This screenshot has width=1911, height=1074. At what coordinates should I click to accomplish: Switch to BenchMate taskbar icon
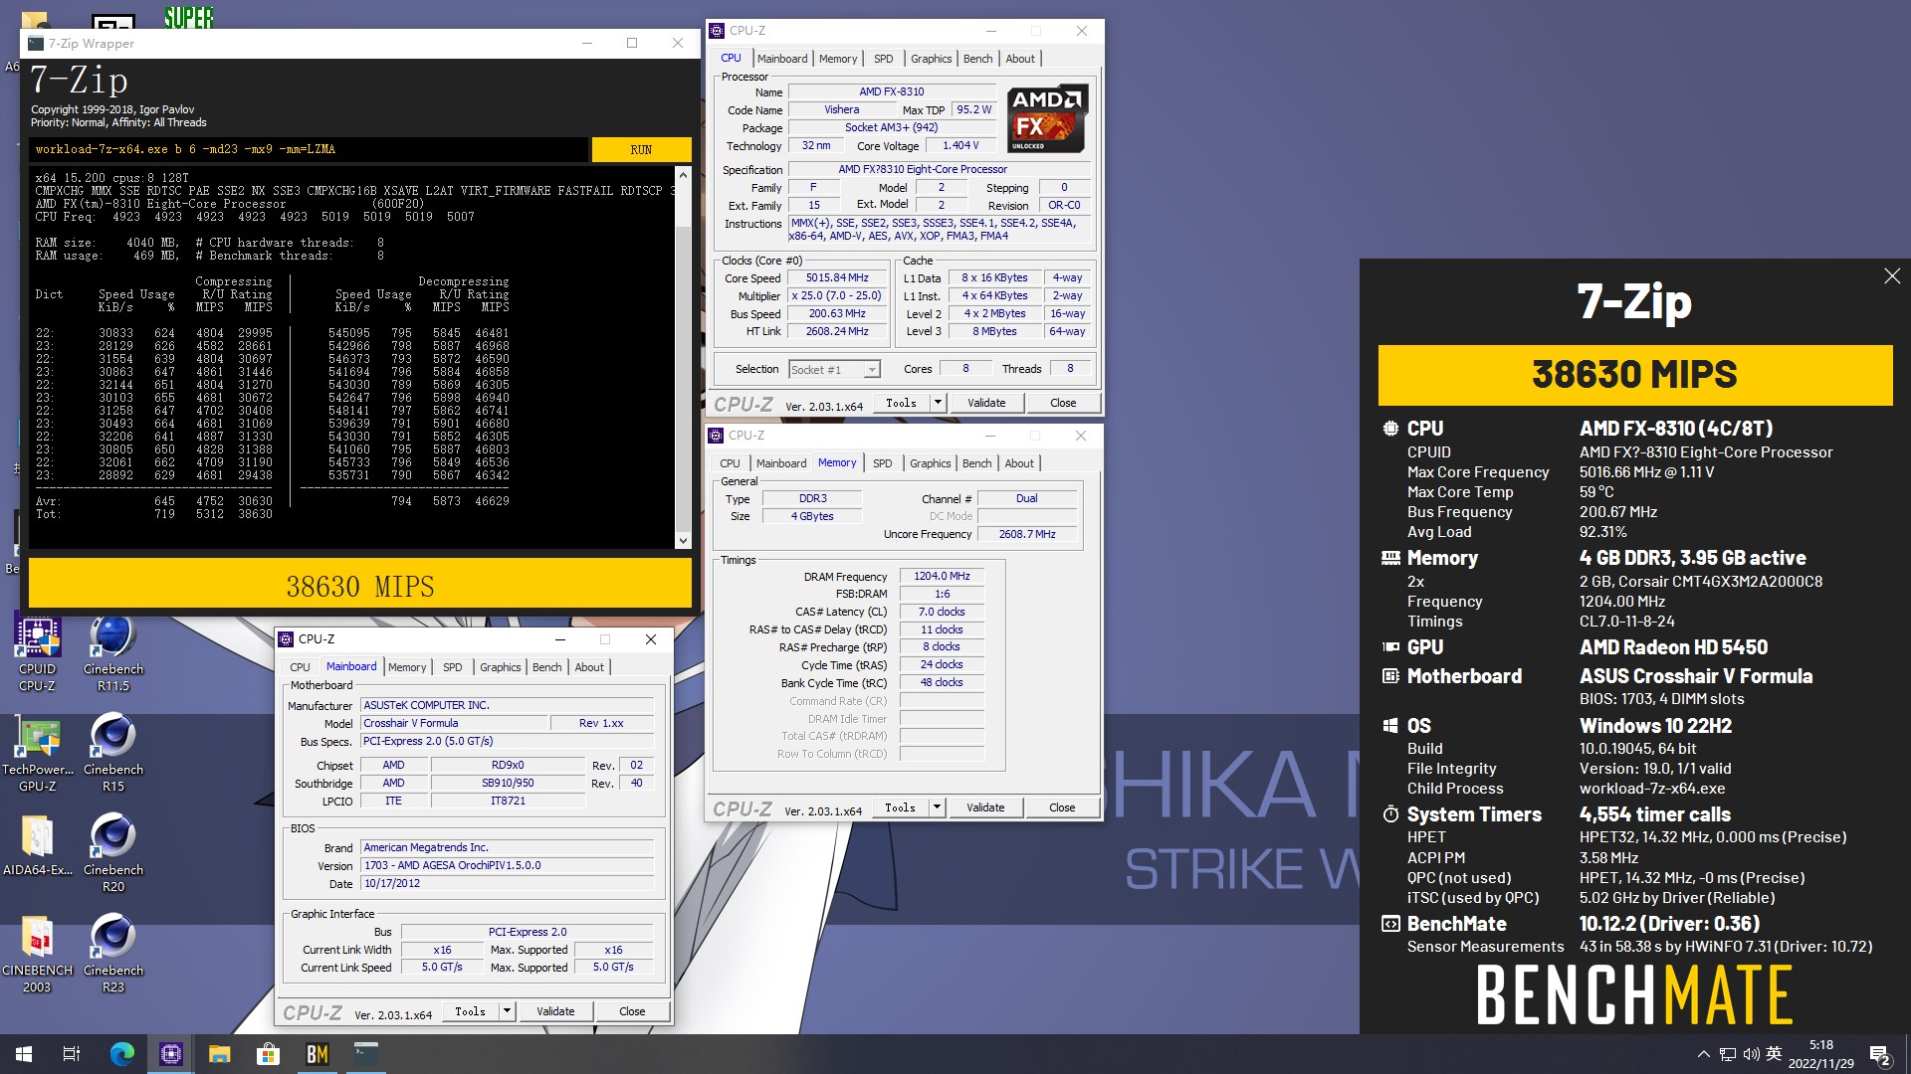point(318,1054)
